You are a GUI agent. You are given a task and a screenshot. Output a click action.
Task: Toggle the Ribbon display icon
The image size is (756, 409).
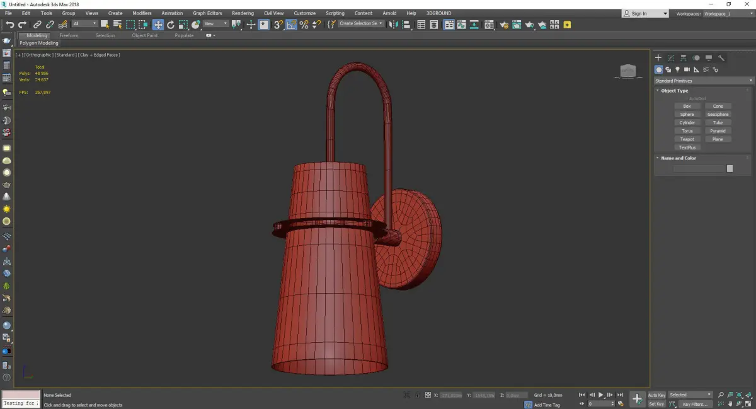[449, 25]
